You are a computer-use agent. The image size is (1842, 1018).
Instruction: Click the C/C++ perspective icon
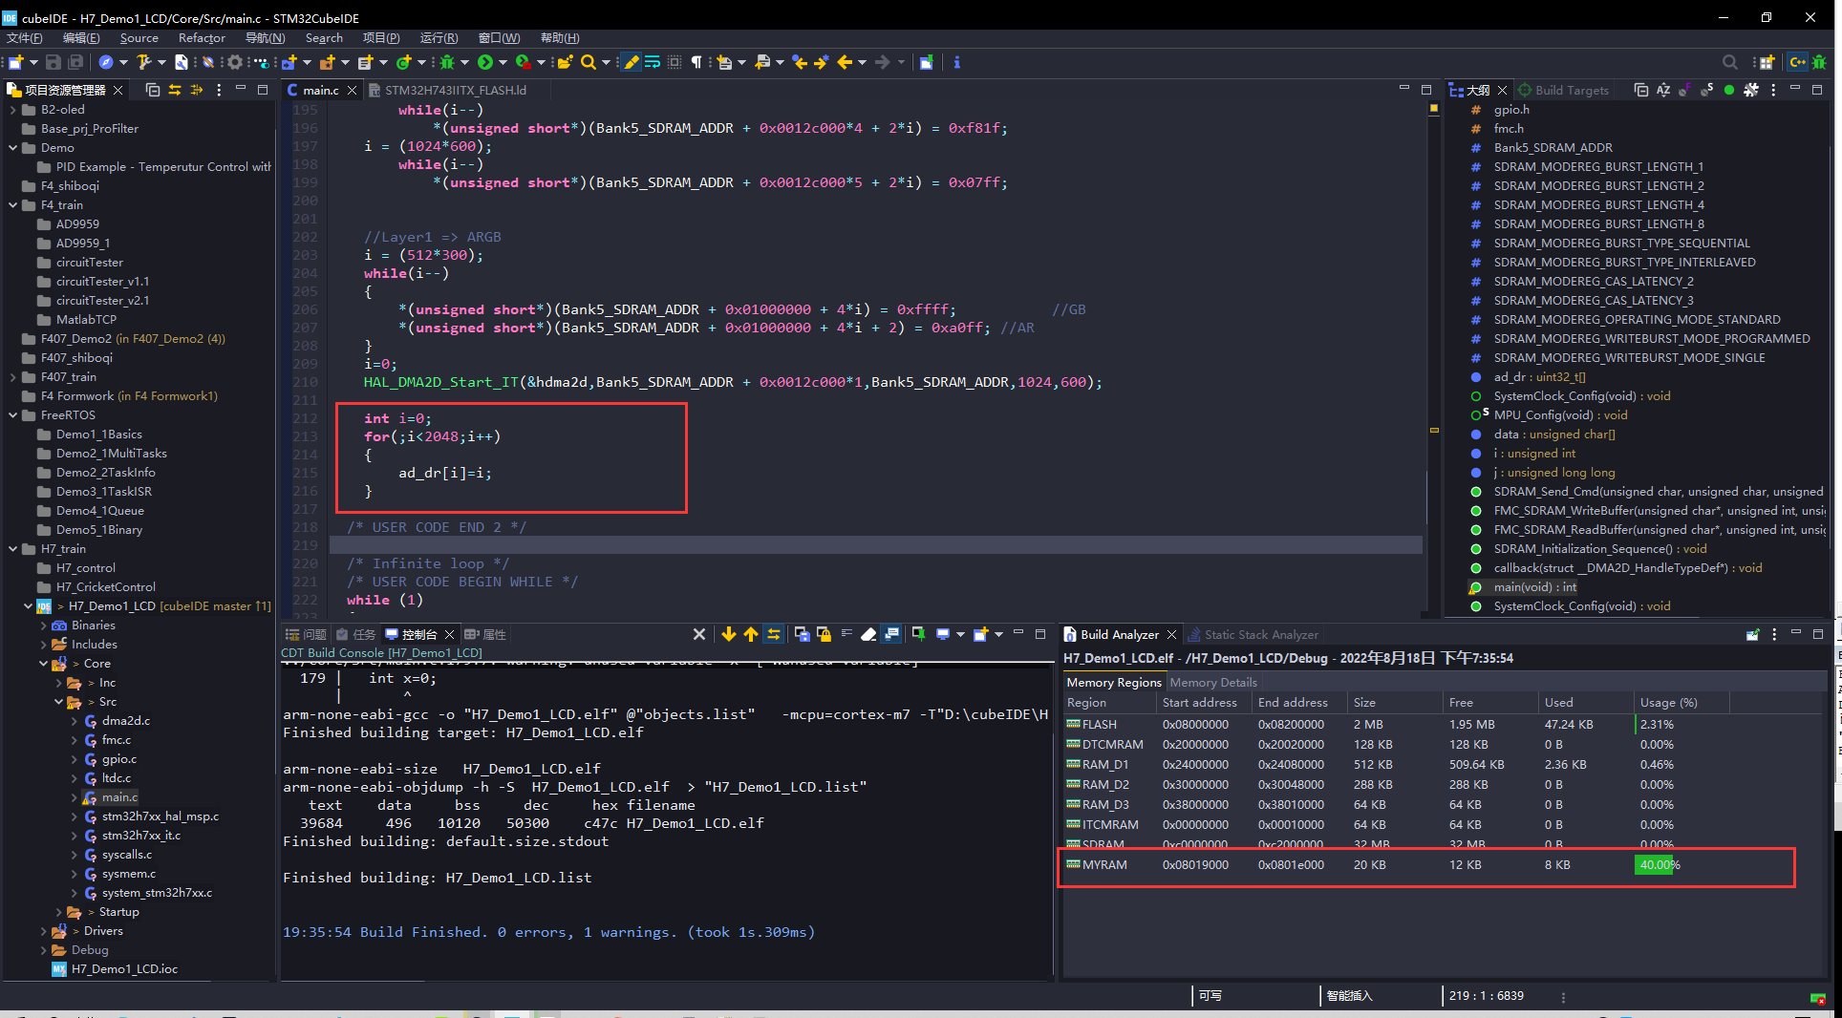[x=1797, y=62]
